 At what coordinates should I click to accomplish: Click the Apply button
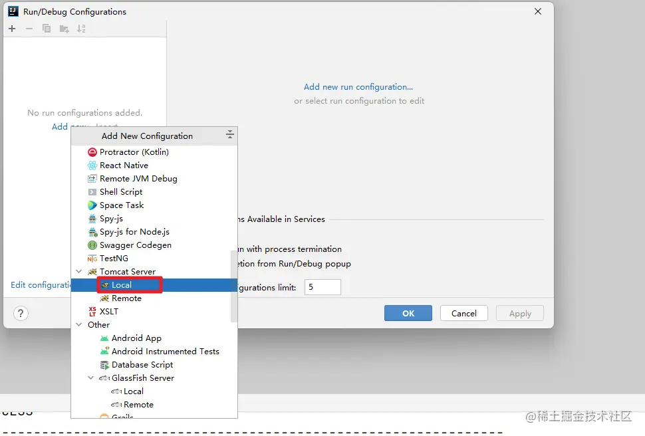pyautogui.click(x=520, y=314)
